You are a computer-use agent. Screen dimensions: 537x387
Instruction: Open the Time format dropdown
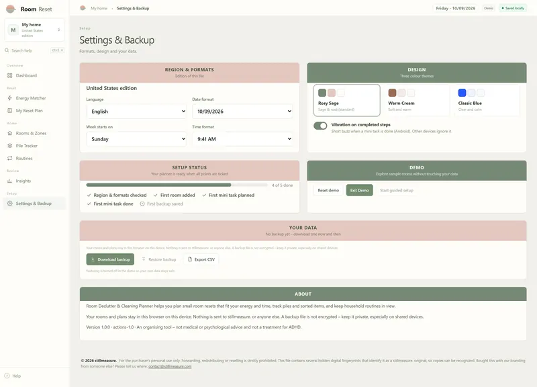(x=242, y=139)
